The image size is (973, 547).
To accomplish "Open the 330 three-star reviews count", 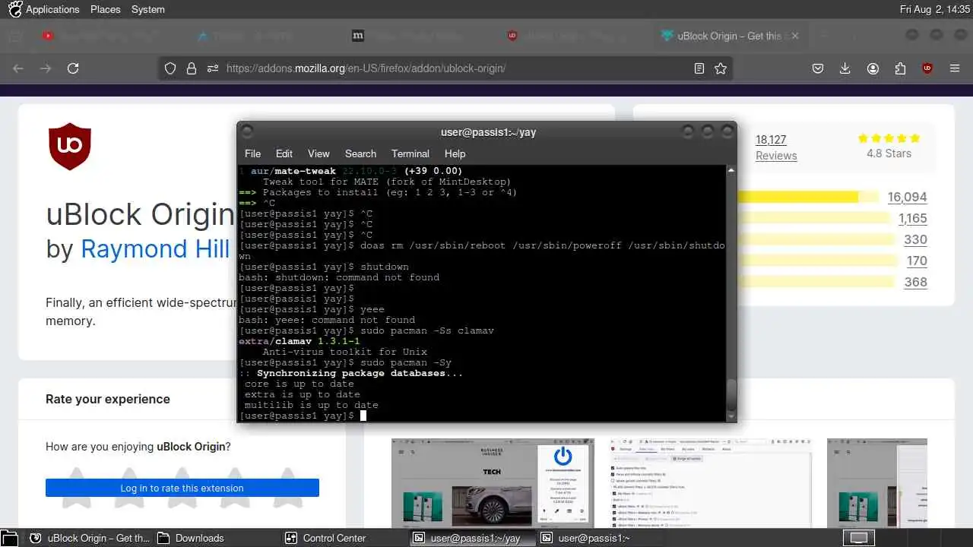I will [915, 239].
